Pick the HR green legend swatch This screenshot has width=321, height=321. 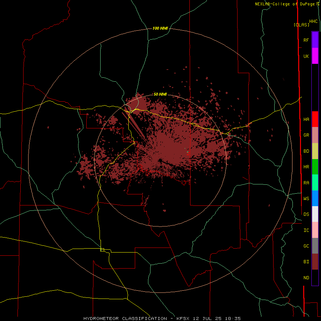[315, 167]
